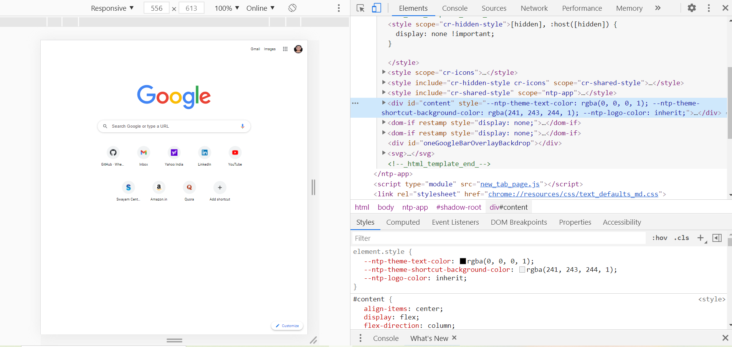732x347 pixels.
Task: Click the viewport height field 613
Action: (x=191, y=8)
